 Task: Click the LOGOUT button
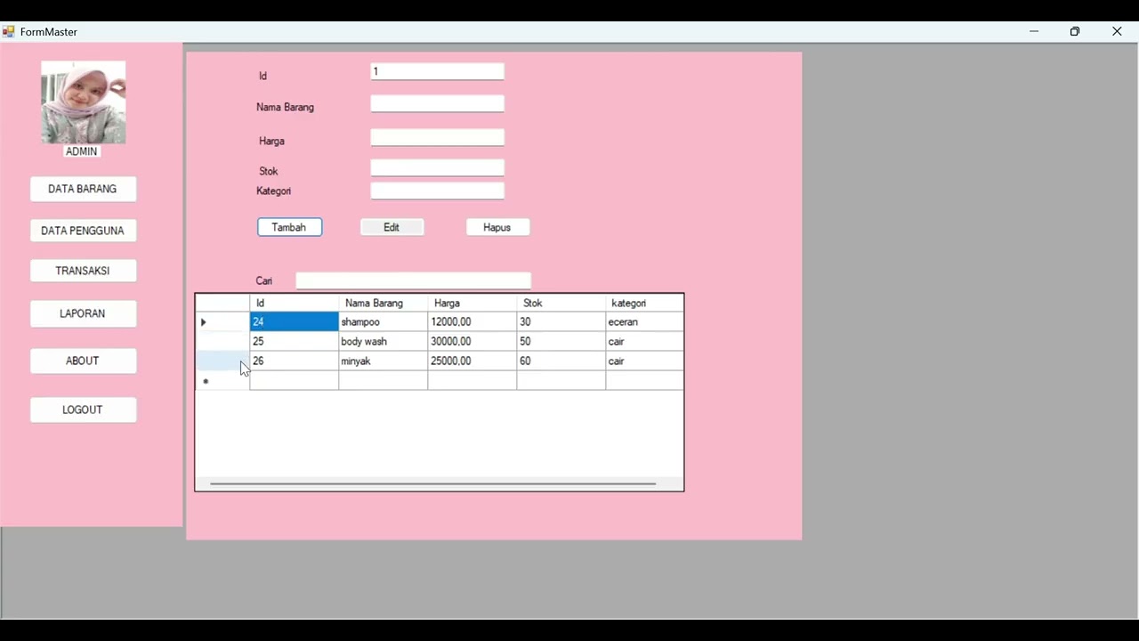coord(83,410)
